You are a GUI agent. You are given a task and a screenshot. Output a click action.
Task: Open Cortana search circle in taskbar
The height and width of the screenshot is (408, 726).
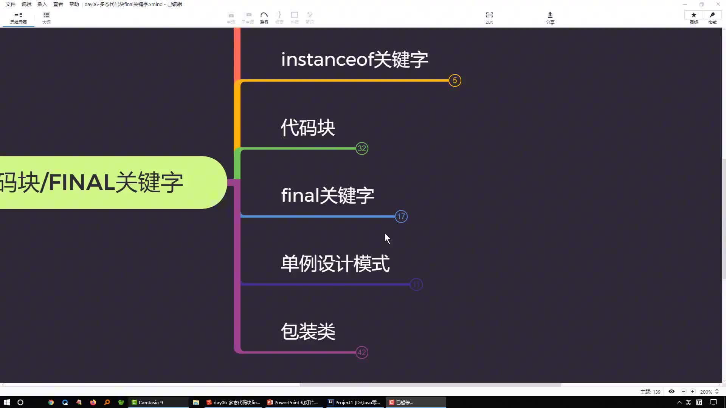[x=20, y=402]
